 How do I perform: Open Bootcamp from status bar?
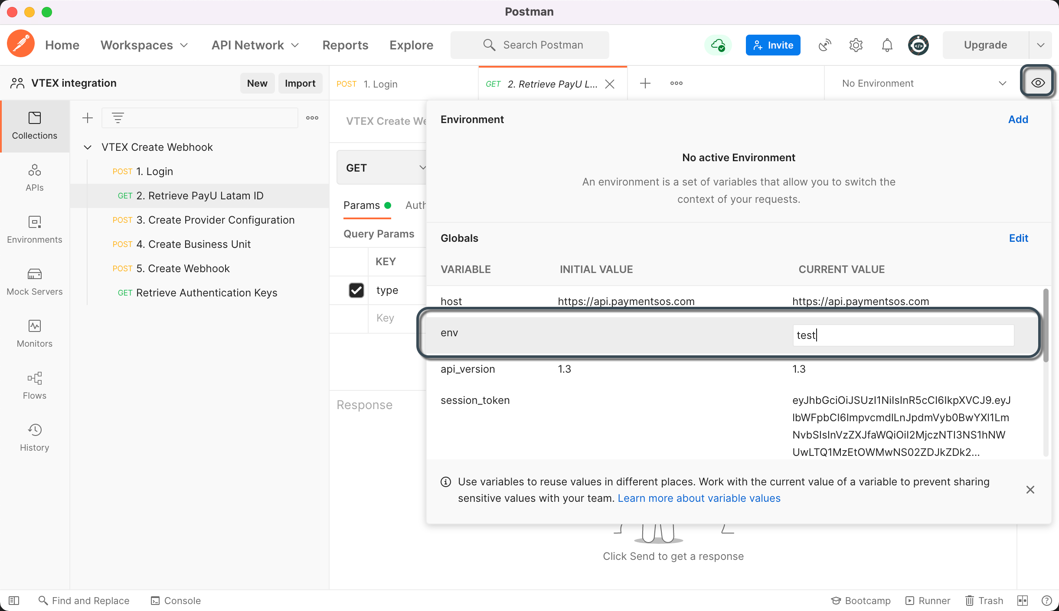coord(861,601)
